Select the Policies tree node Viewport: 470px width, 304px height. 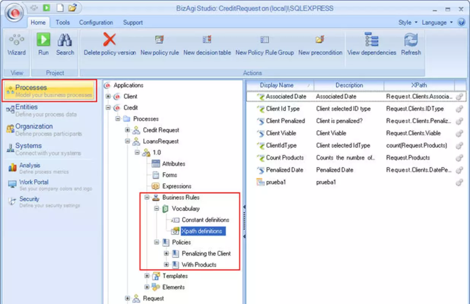point(181,242)
